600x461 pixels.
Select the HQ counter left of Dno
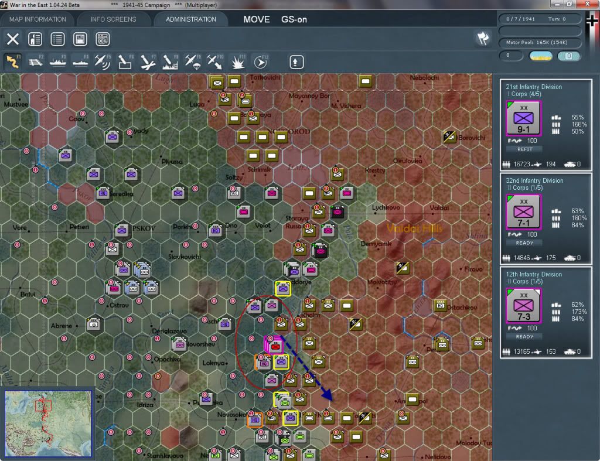[x=216, y=230]
